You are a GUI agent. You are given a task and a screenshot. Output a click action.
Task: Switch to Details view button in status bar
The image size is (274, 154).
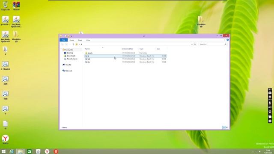click(x=224, y=127)
